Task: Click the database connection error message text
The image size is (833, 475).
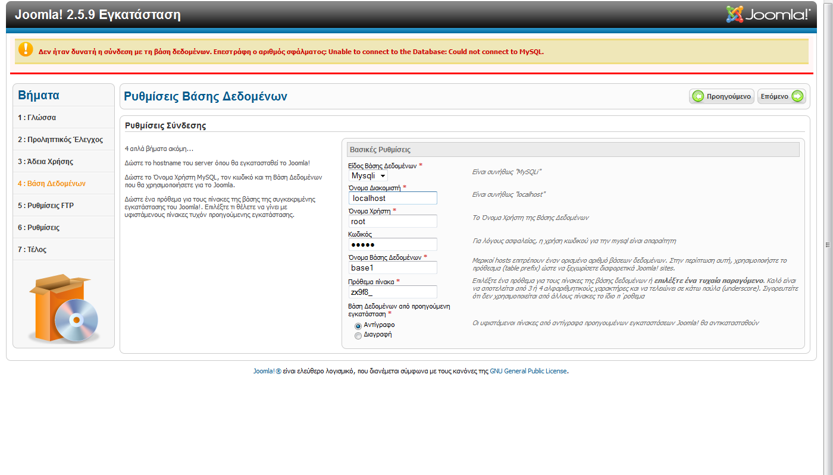Action: (292, 52)
